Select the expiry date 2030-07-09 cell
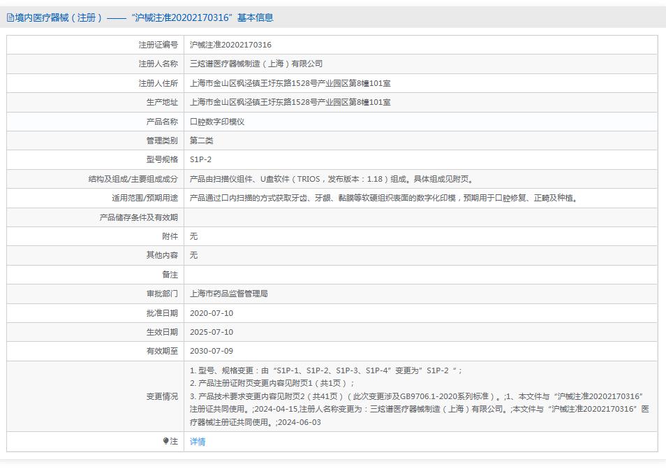 (214, 351)
